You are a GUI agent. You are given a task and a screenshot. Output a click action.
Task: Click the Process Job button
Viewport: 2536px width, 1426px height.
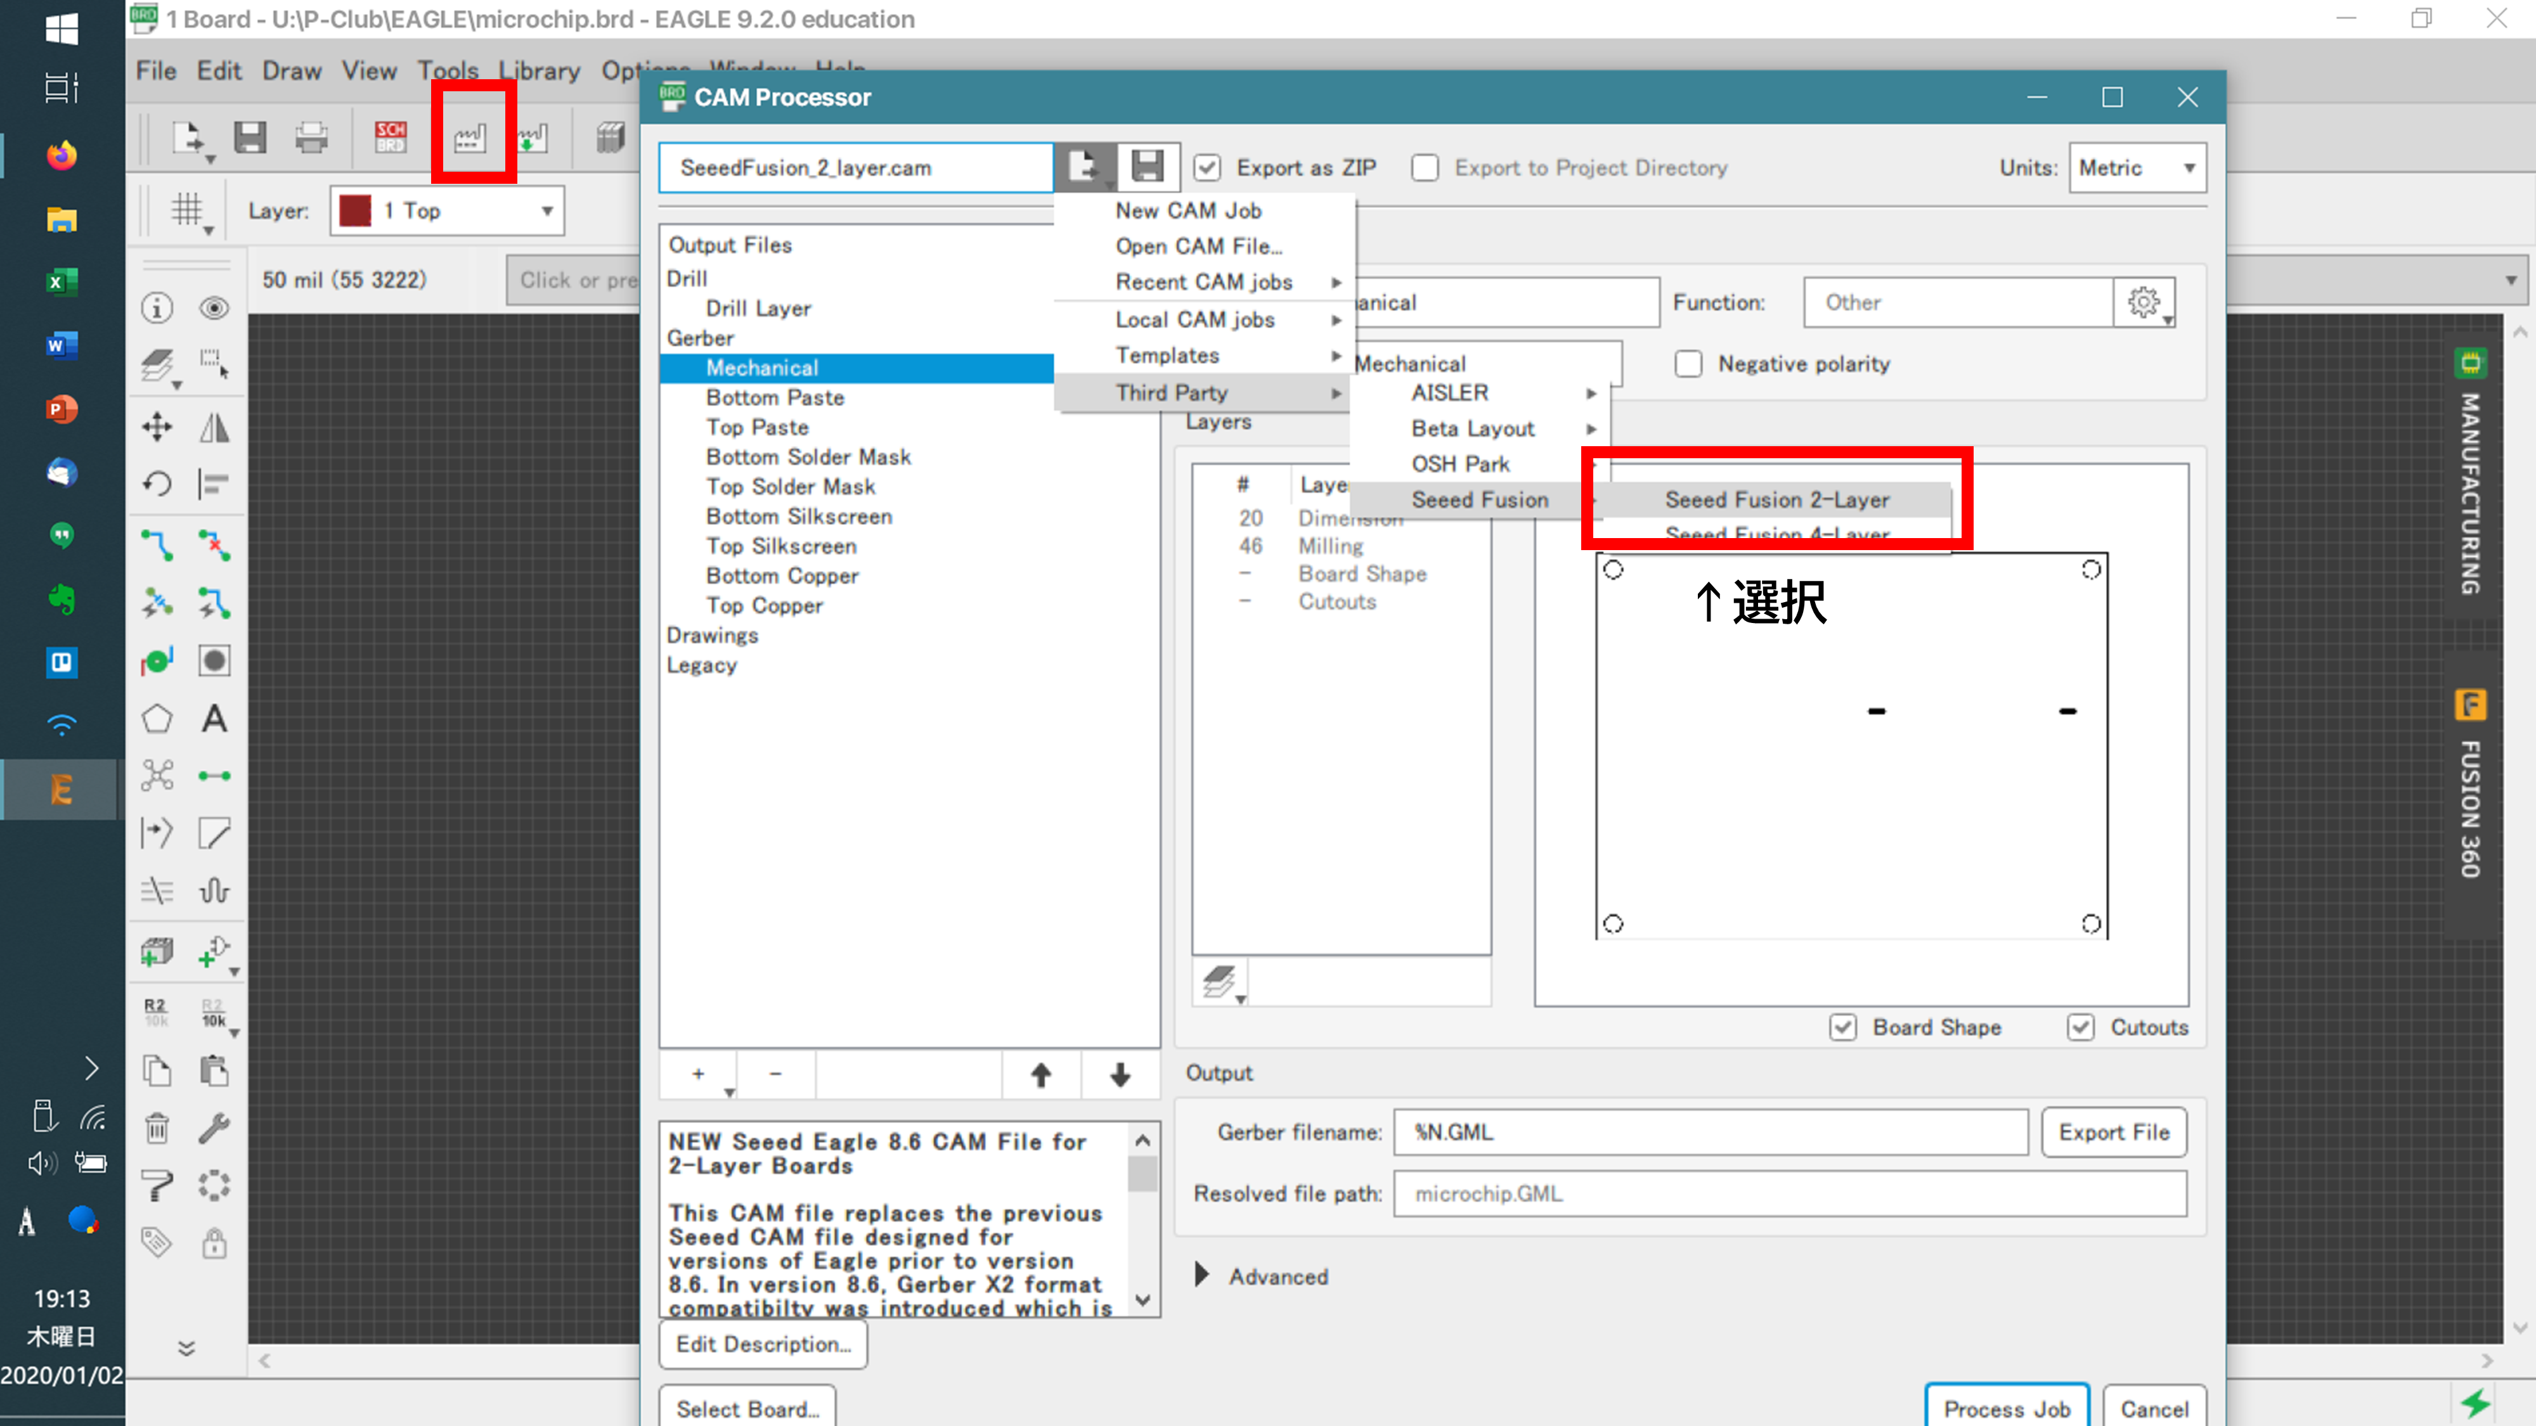[x=2005, y=1408]
